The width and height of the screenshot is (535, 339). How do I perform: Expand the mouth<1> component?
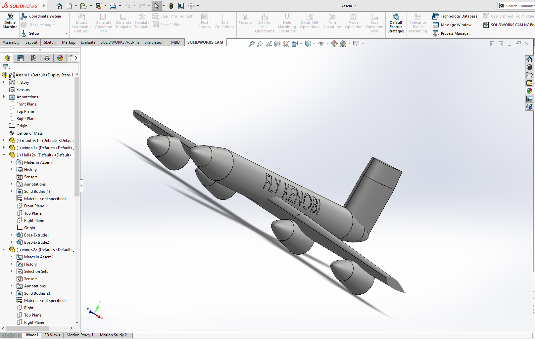coord(4,140)
